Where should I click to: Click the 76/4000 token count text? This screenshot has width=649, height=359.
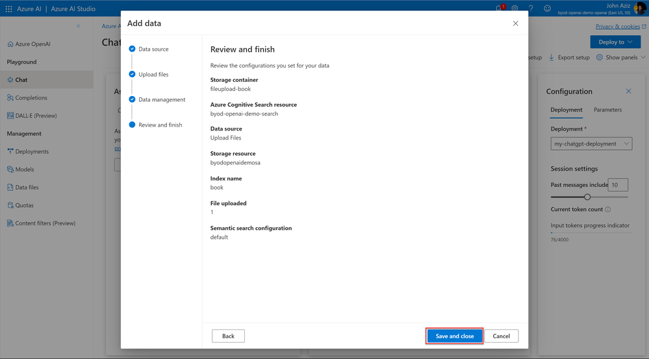click(x=559, y=240)
